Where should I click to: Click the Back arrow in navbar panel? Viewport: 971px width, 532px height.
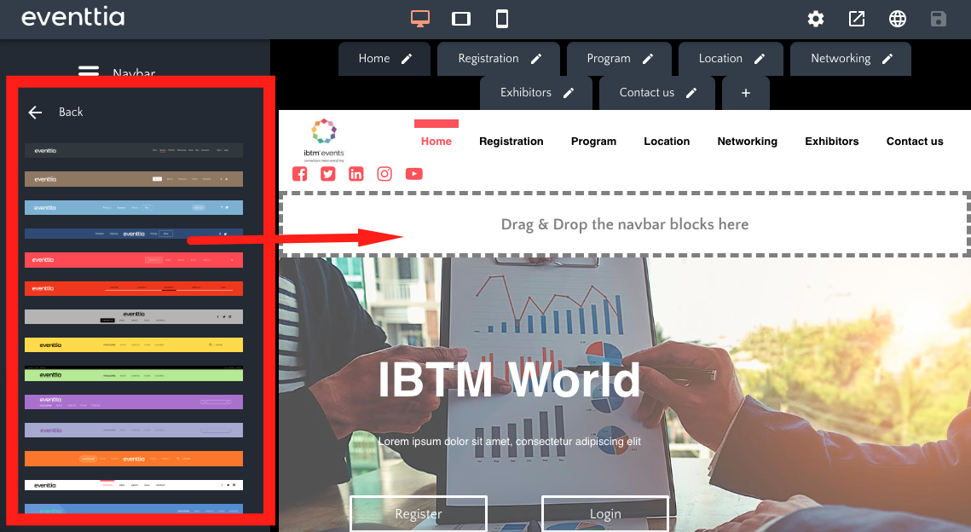[35, 112]
